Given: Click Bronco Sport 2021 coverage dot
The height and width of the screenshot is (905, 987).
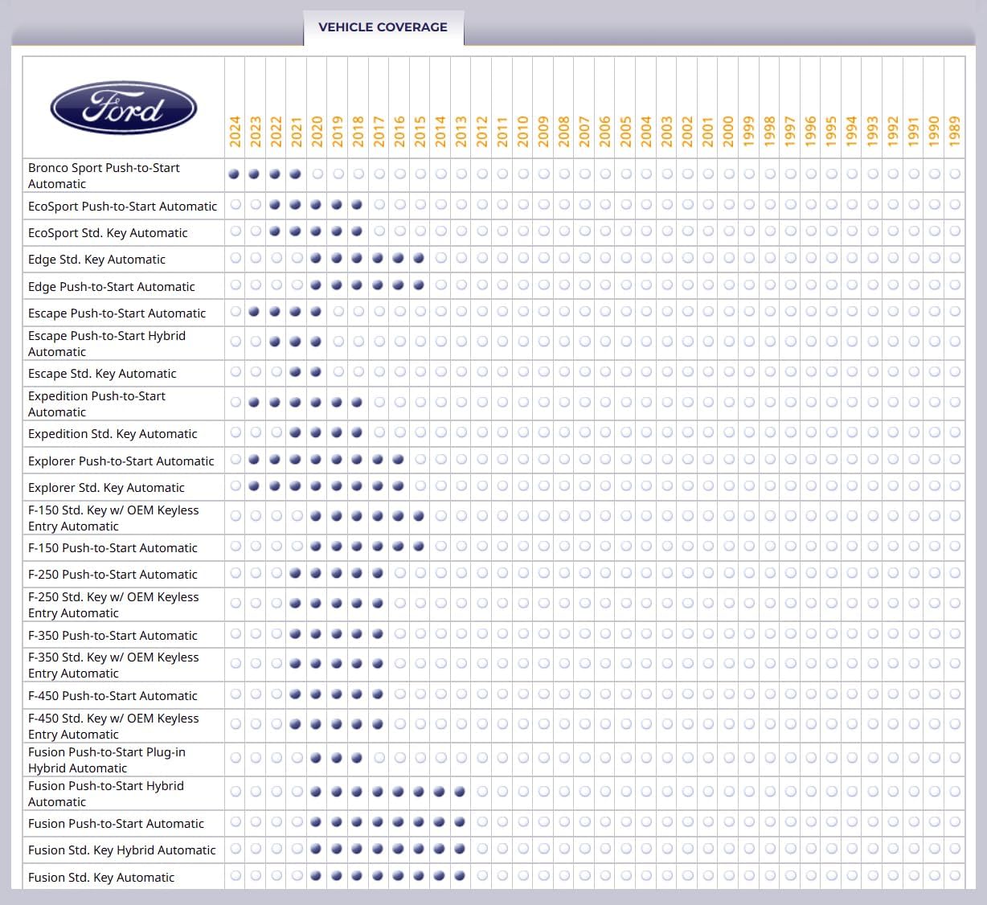Looking at the screenshot, I should pyautogui.click(x=296, y=174).
